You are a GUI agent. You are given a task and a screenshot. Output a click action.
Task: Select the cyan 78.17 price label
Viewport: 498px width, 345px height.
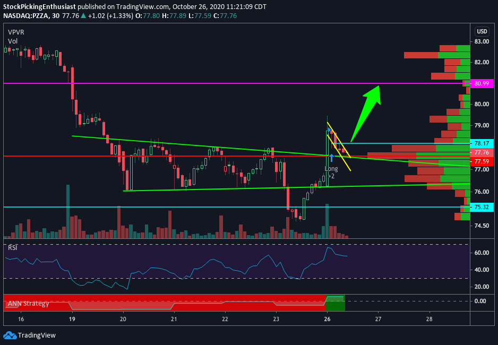point(482,143)
